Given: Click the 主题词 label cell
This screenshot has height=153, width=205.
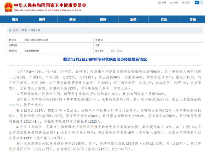Looking at the screenshot, I should click(101, 40).
